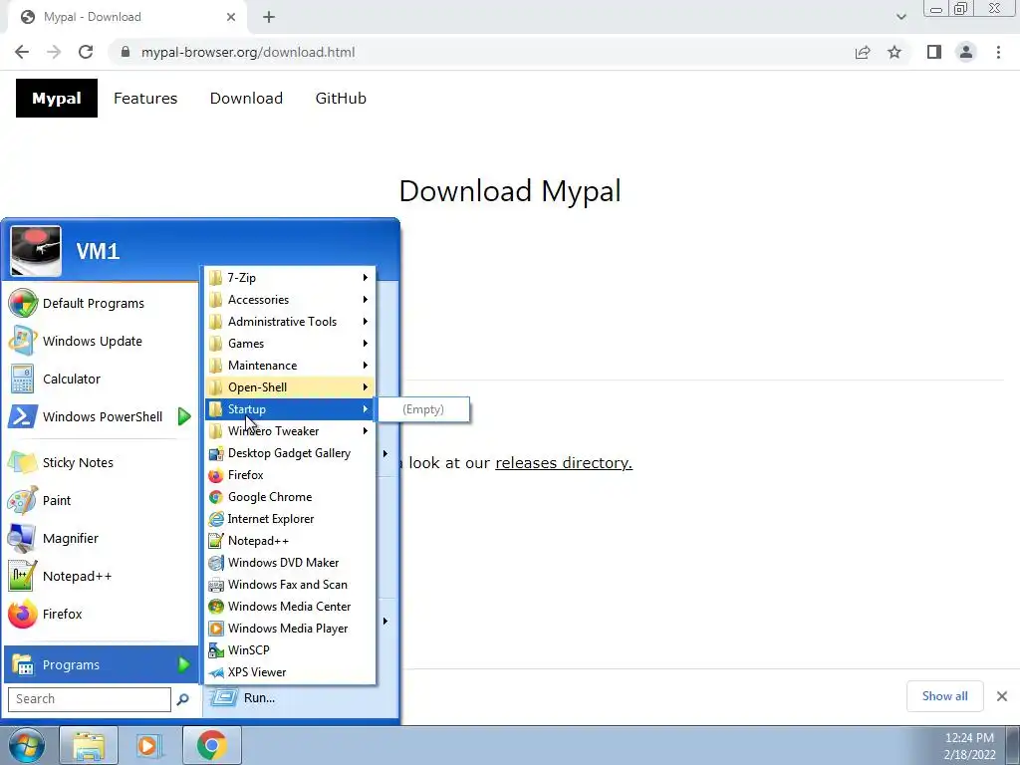Open the Features page
The image size is (1020, 765).
click(x=145, y=99)
